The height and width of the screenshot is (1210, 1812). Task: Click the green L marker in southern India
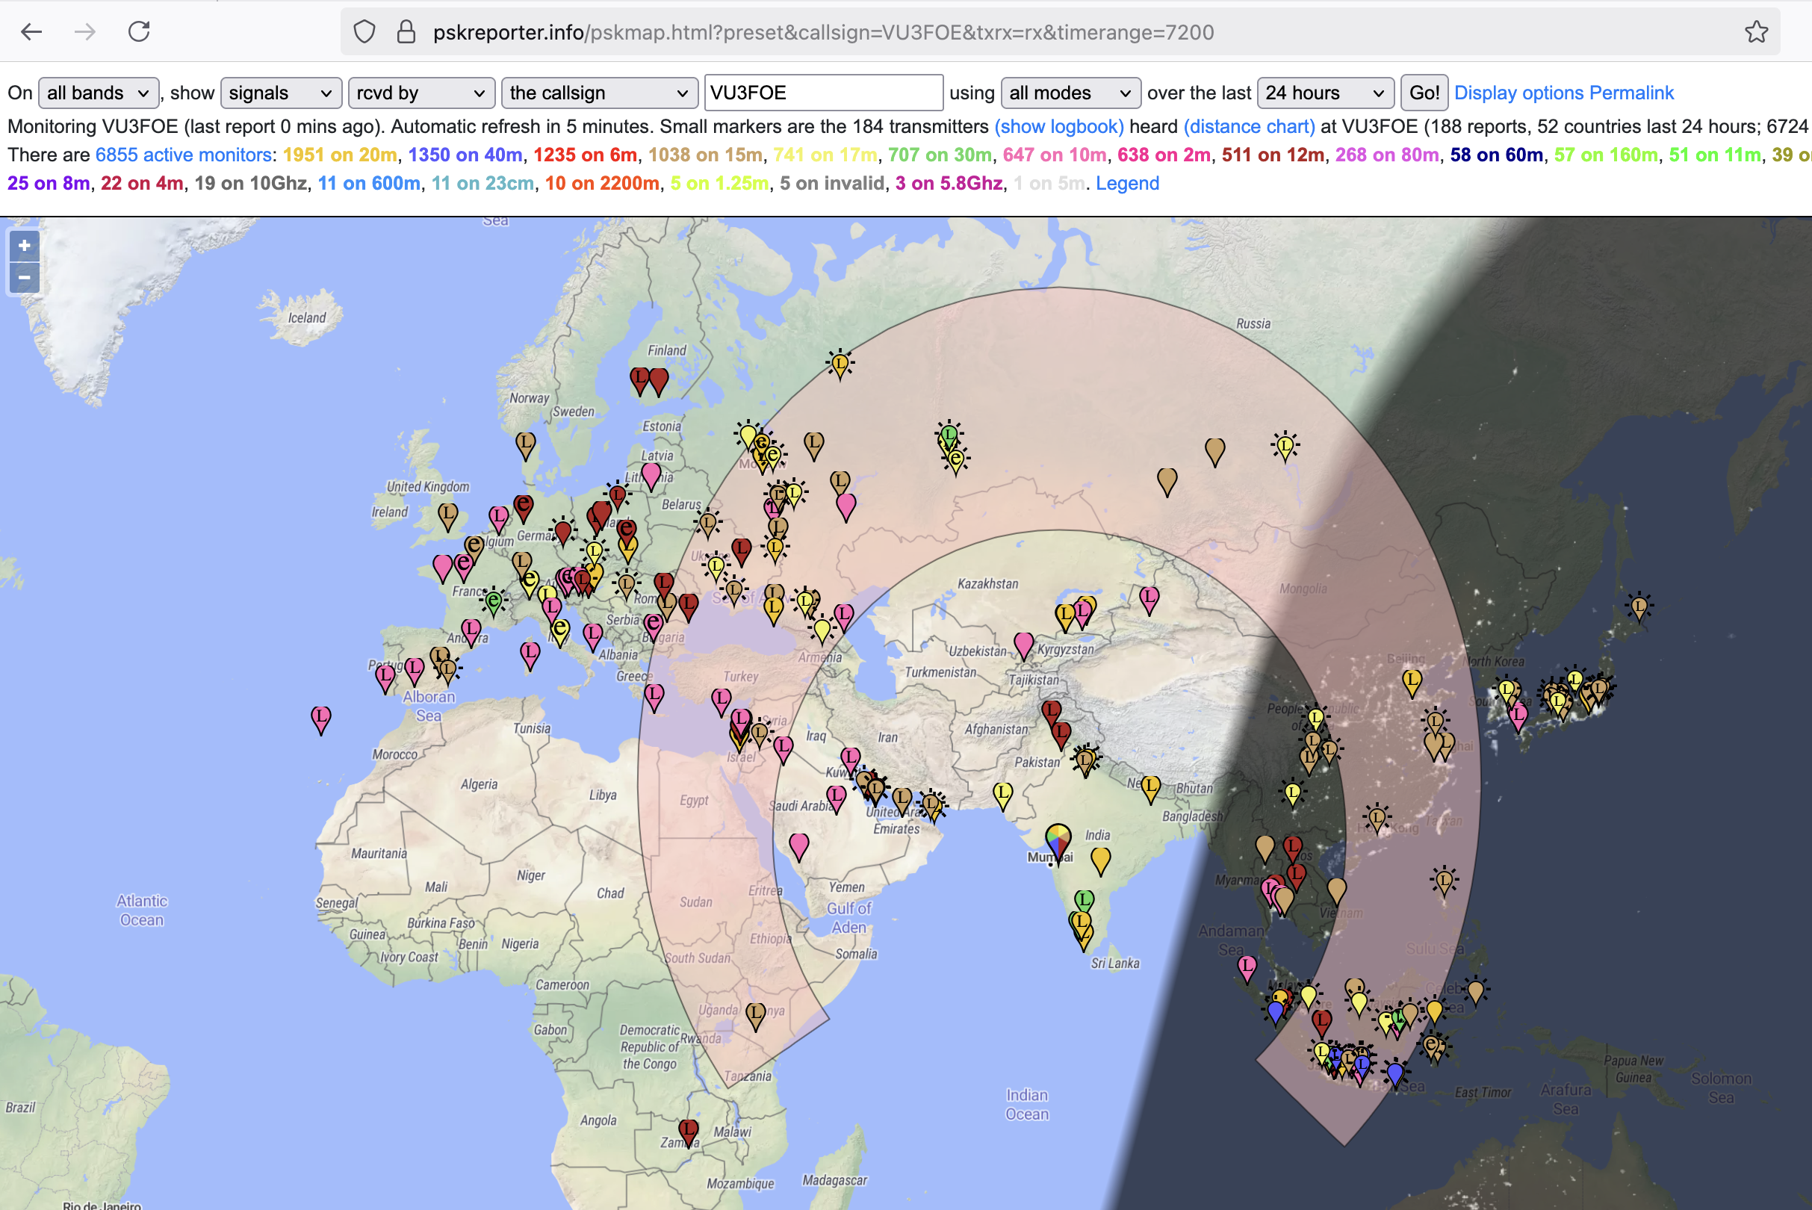[x=1085, y=901]
